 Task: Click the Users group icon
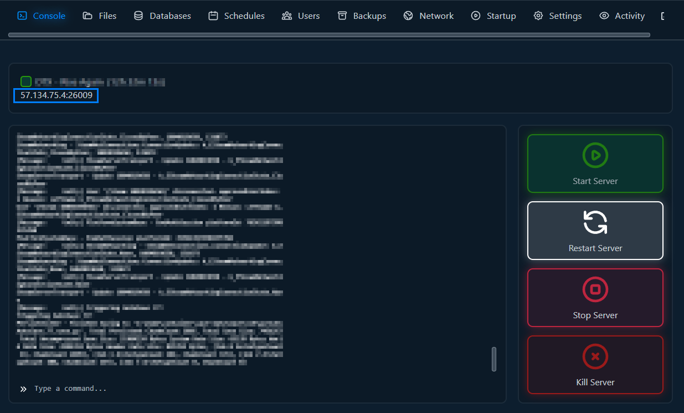tap(287, 16)
